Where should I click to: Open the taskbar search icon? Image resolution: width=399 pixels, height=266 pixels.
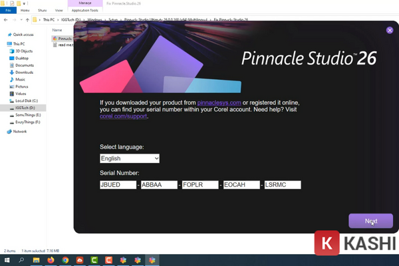[x=21, y=260]
